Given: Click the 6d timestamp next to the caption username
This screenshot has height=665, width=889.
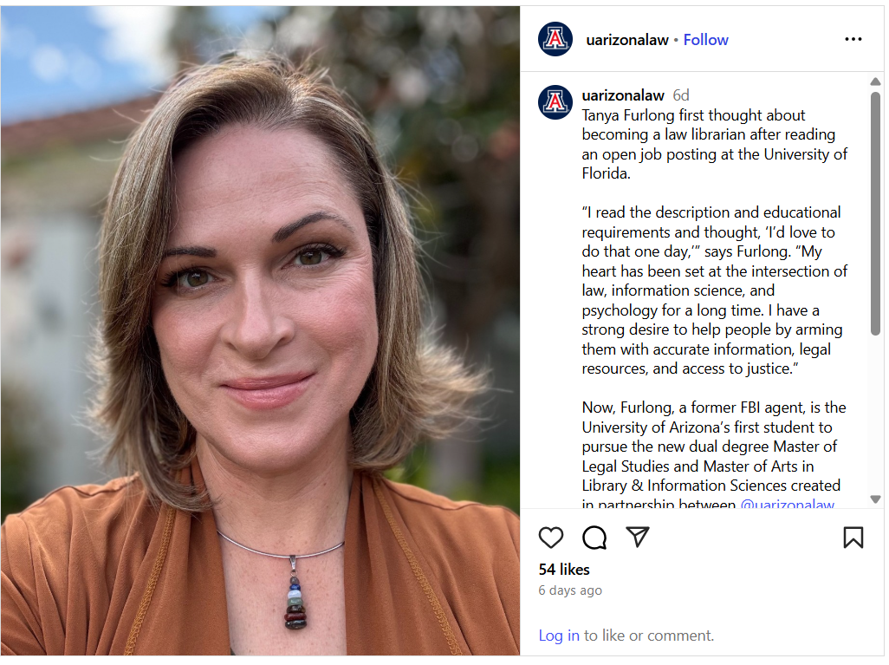Looking at the screenshot, I should [x=681, y=95].
